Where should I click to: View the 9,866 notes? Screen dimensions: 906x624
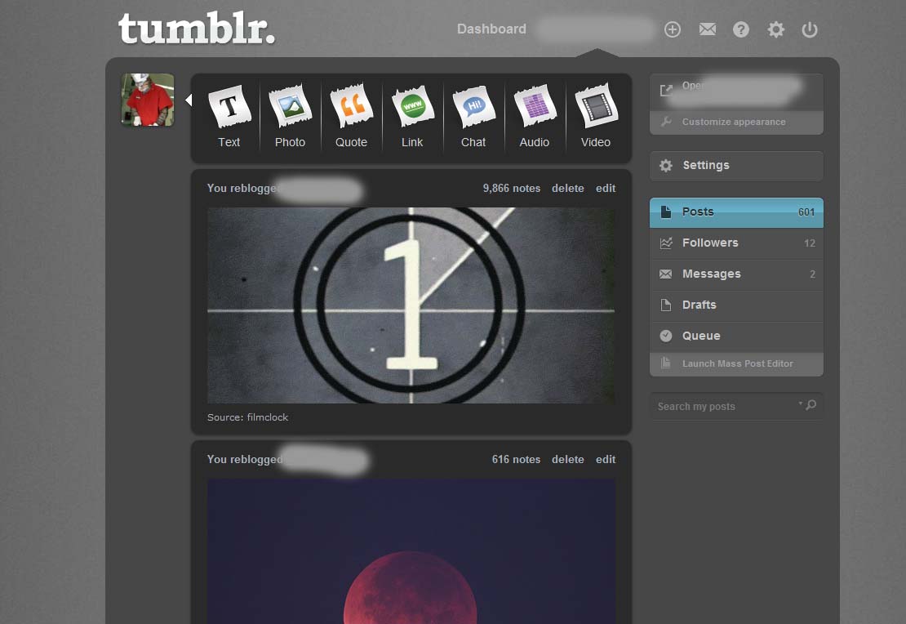pos(511,189)
